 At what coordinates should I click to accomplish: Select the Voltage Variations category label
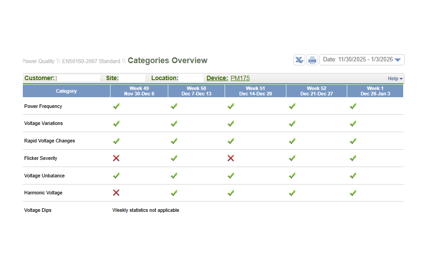click(x=43, y=123)
